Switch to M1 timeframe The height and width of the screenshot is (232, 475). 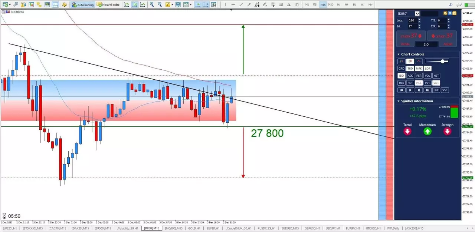tap(307, 5)
